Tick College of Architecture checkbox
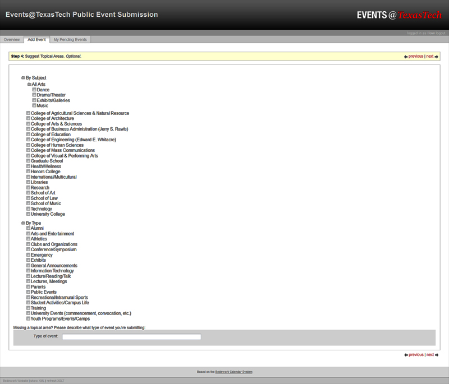Viewport: 449px width, 384px height. click(x=29, y=118)
